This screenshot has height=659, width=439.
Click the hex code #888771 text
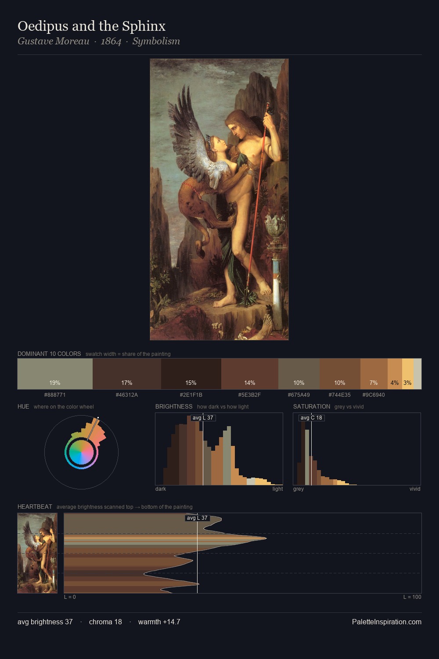55,395
